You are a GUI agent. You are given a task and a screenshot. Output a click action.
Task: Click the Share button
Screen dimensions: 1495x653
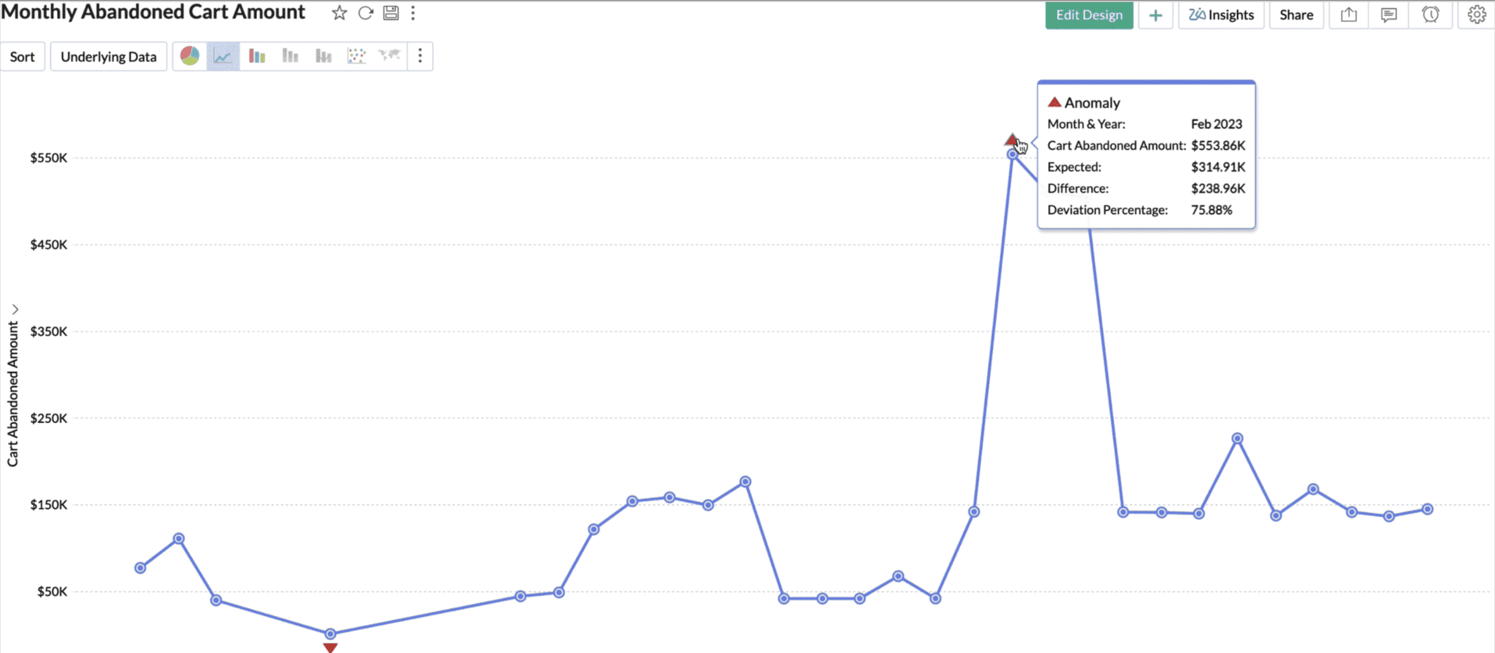pyautogui.click(x=1296, y=15)
